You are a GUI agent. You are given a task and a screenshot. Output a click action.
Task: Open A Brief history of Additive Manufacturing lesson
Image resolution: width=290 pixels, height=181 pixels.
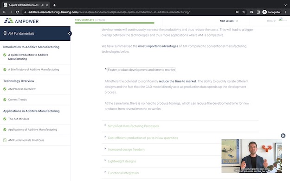coord(33,69)
